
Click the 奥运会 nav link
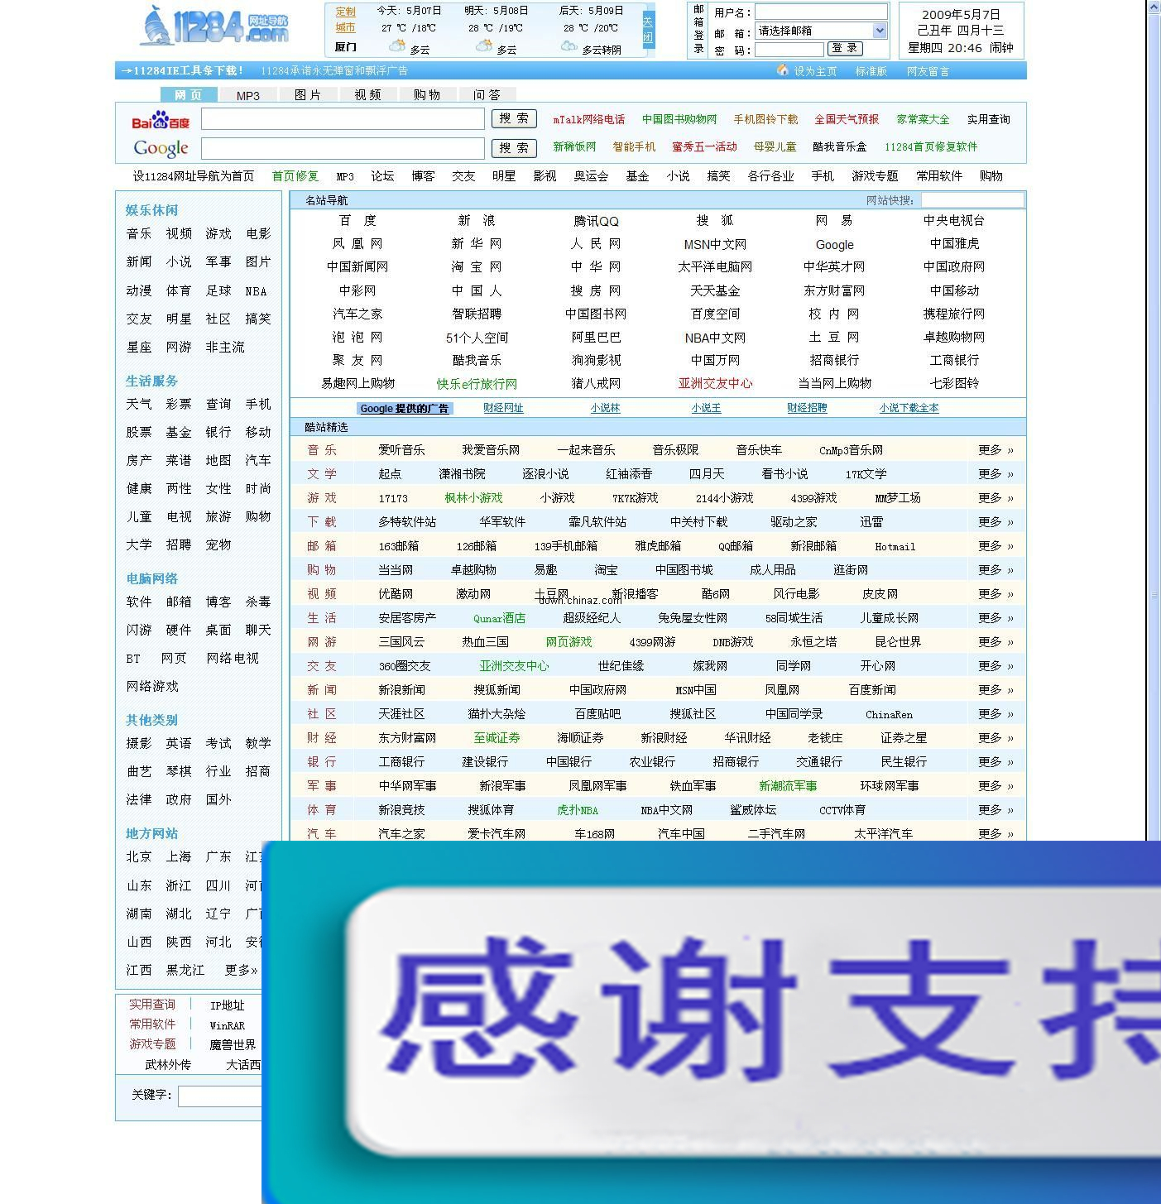click(x=591, y=176)
